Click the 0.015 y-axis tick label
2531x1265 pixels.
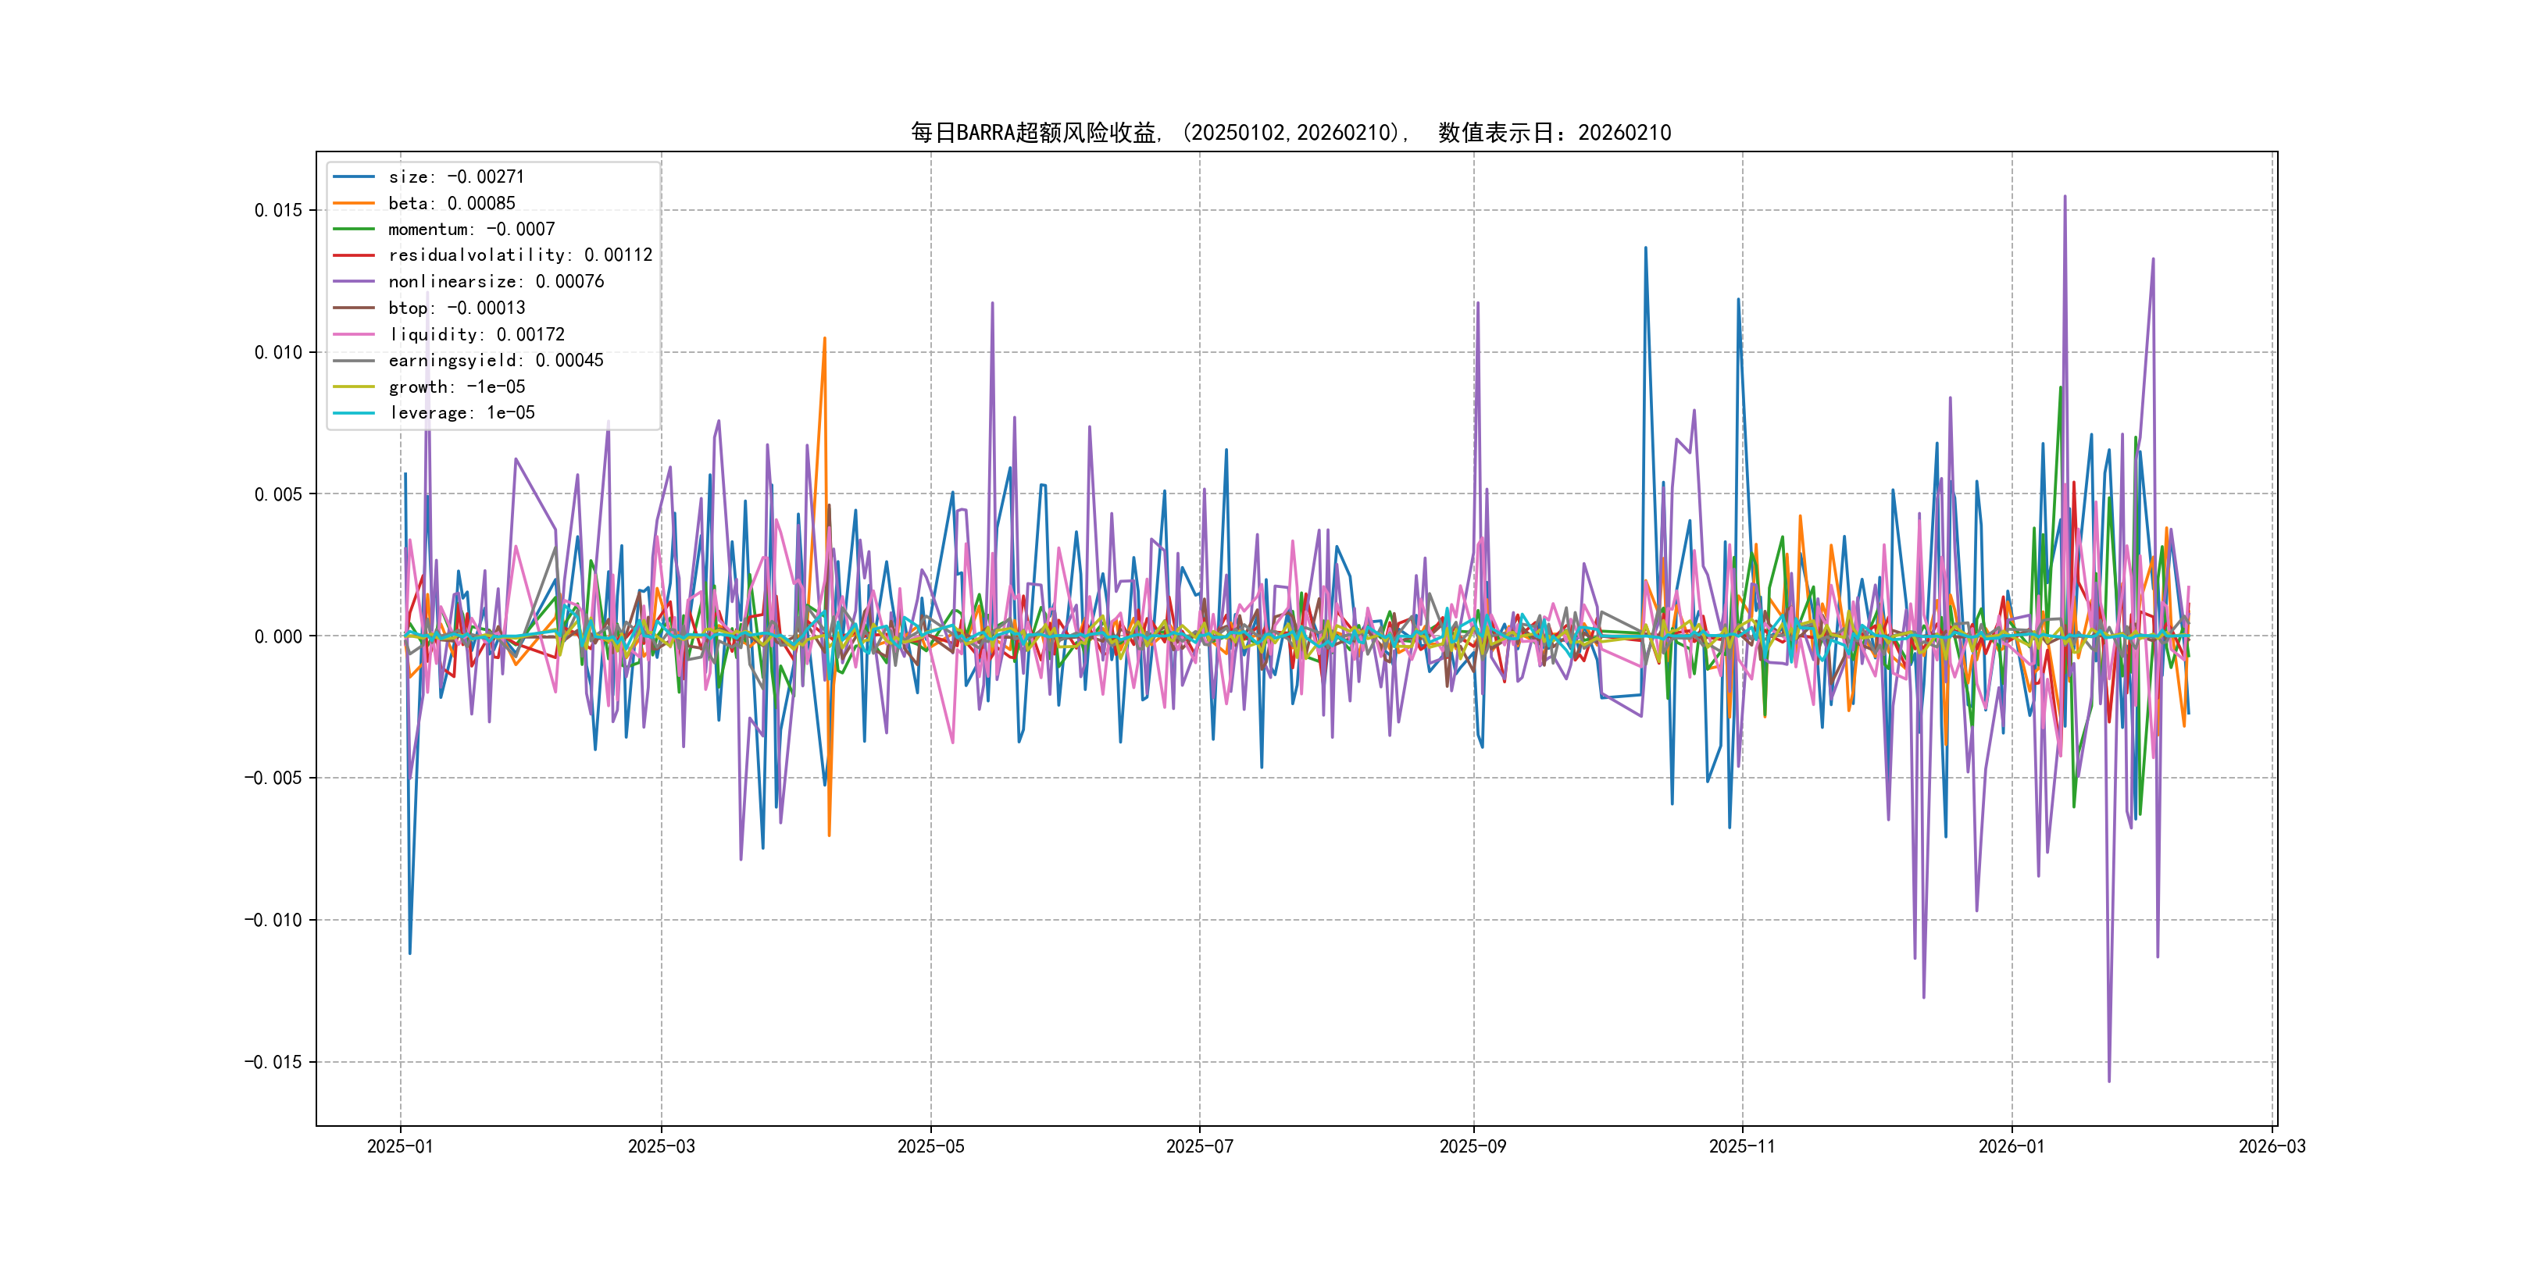(x=278, y=210)
